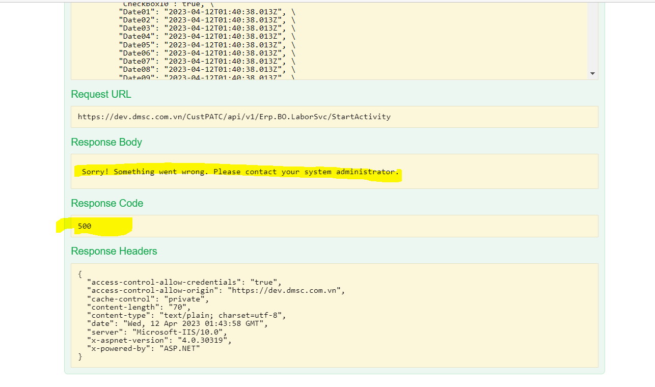The image size is (655, 387).
Task: Click the "Date03" line in the curl box
Action: (x=207, y=28)
